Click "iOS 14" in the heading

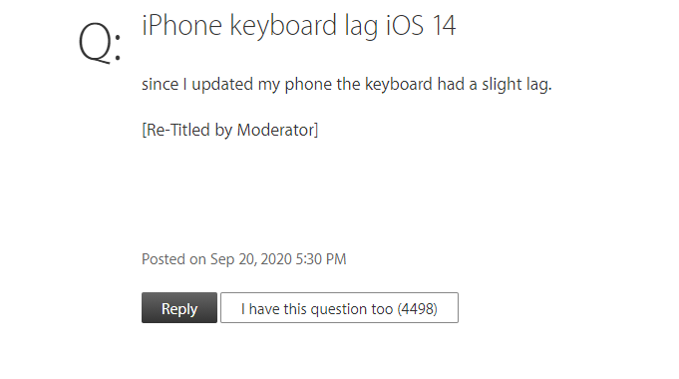tap(421, 25)
